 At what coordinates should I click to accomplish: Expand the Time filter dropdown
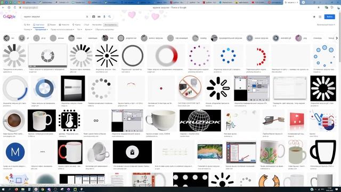pos(88,29)
